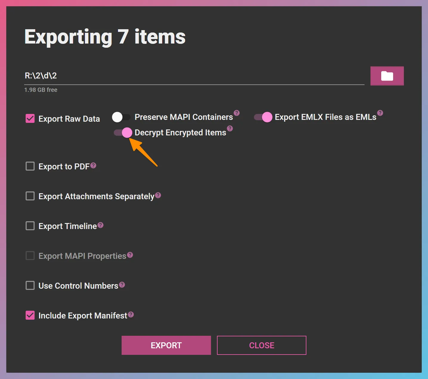Uncheck Include Export Manifest
The width and height of the screenshot is (428, 379).
click(x=30, y=315)
